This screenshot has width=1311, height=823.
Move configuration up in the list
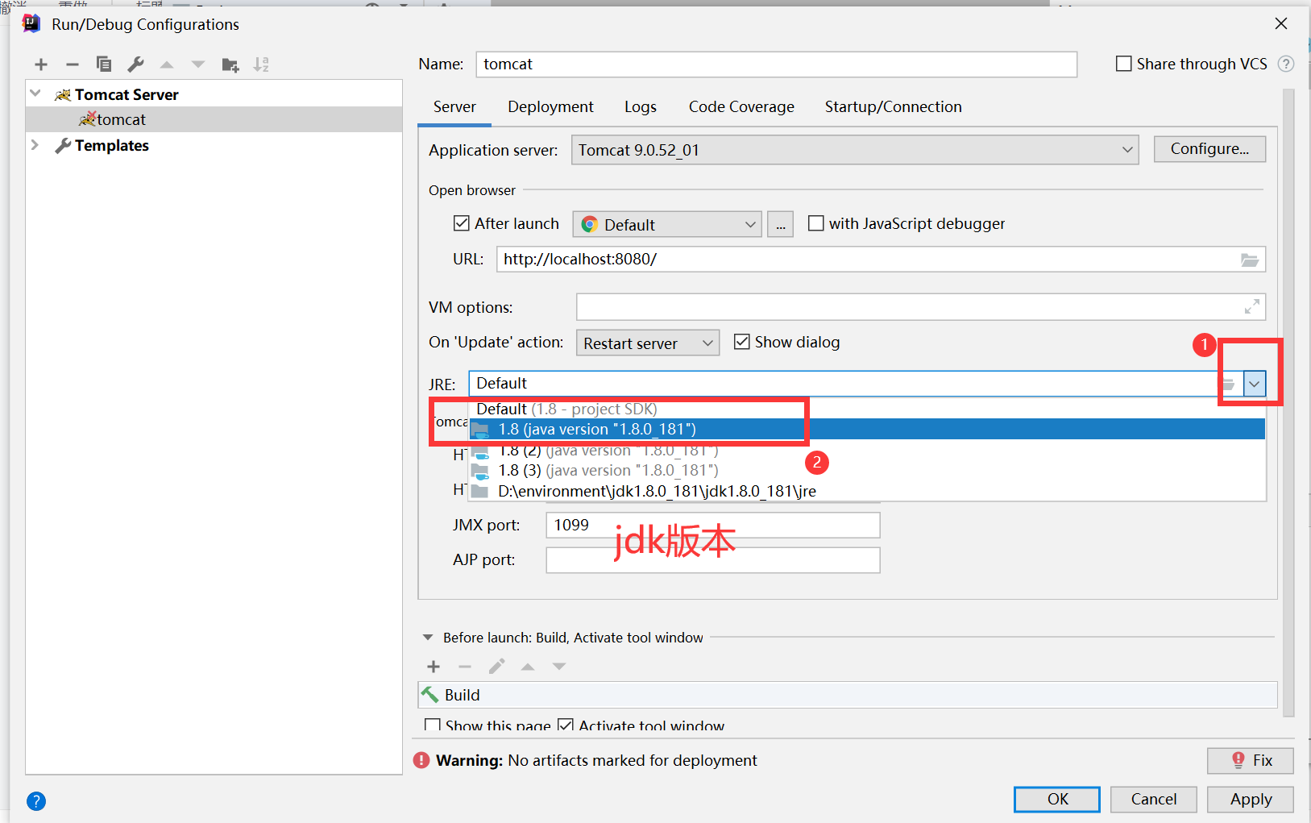point(167,64)
